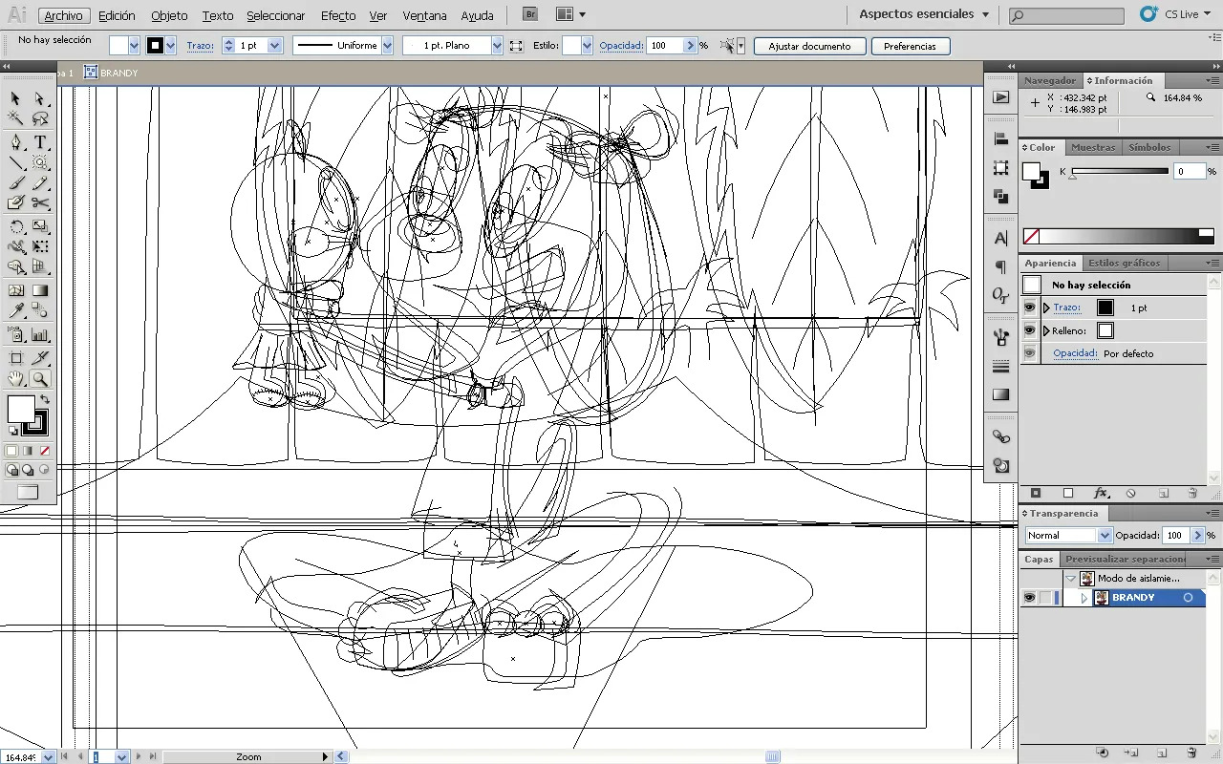
Task: Choose the Rotate tool
Action: [x=16, y=227]
